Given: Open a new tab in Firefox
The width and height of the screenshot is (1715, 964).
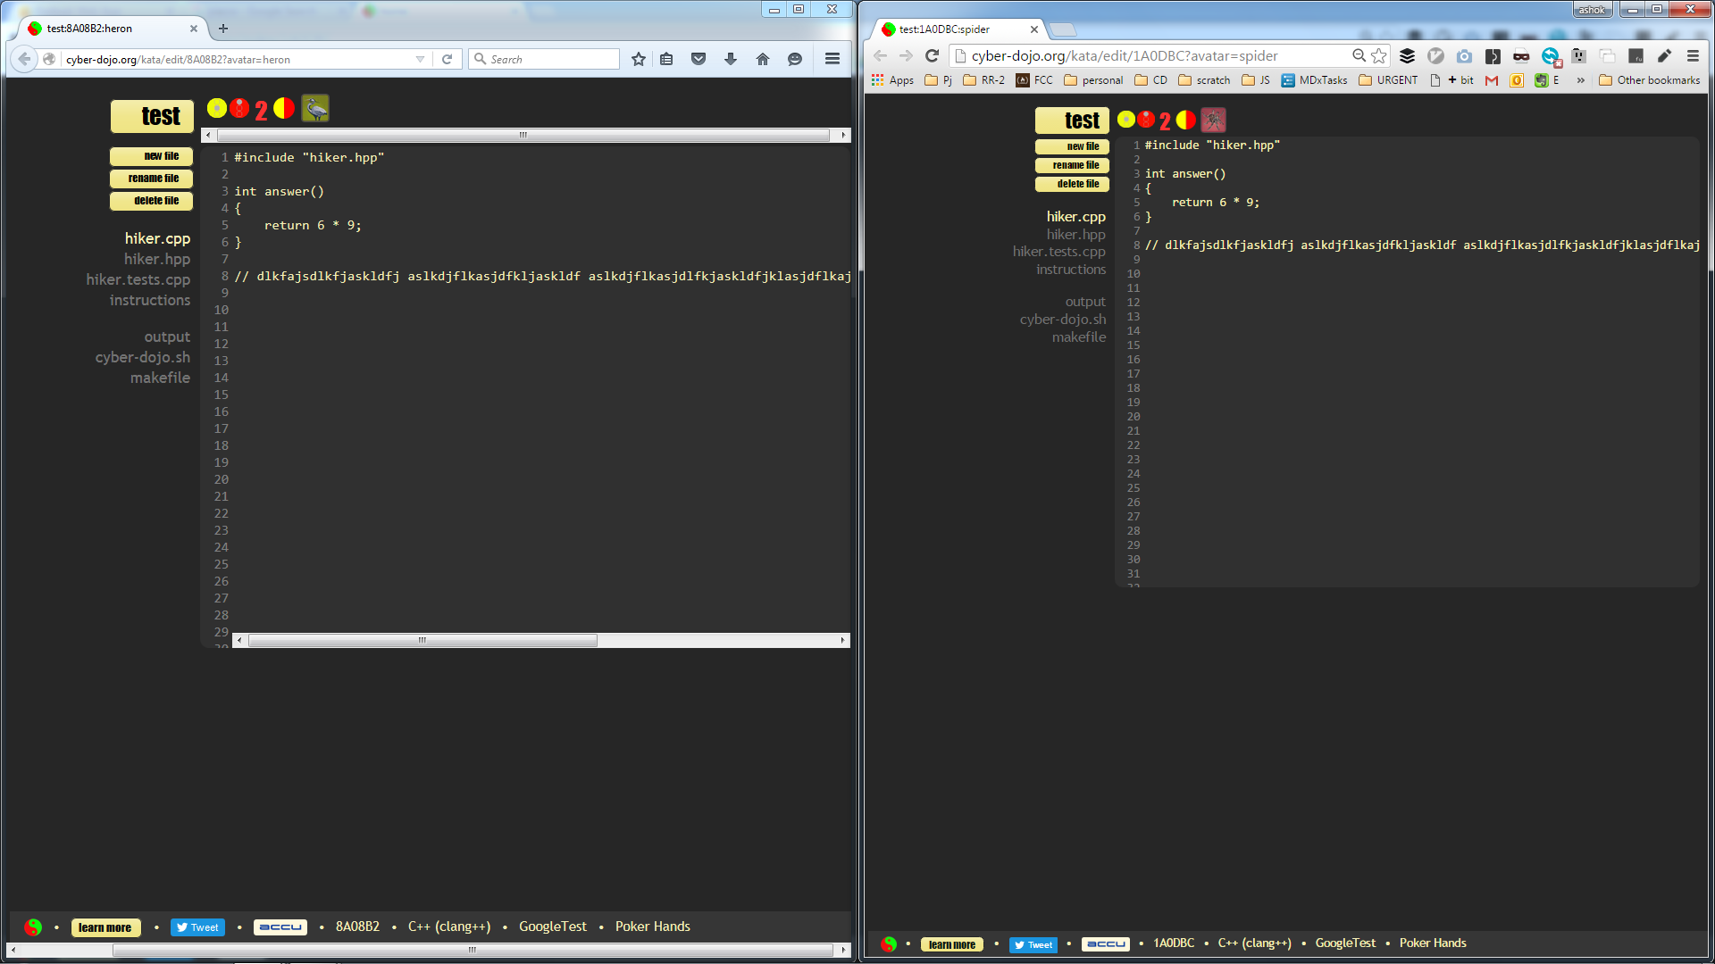Looking at the screenshot, I should 223,29.
